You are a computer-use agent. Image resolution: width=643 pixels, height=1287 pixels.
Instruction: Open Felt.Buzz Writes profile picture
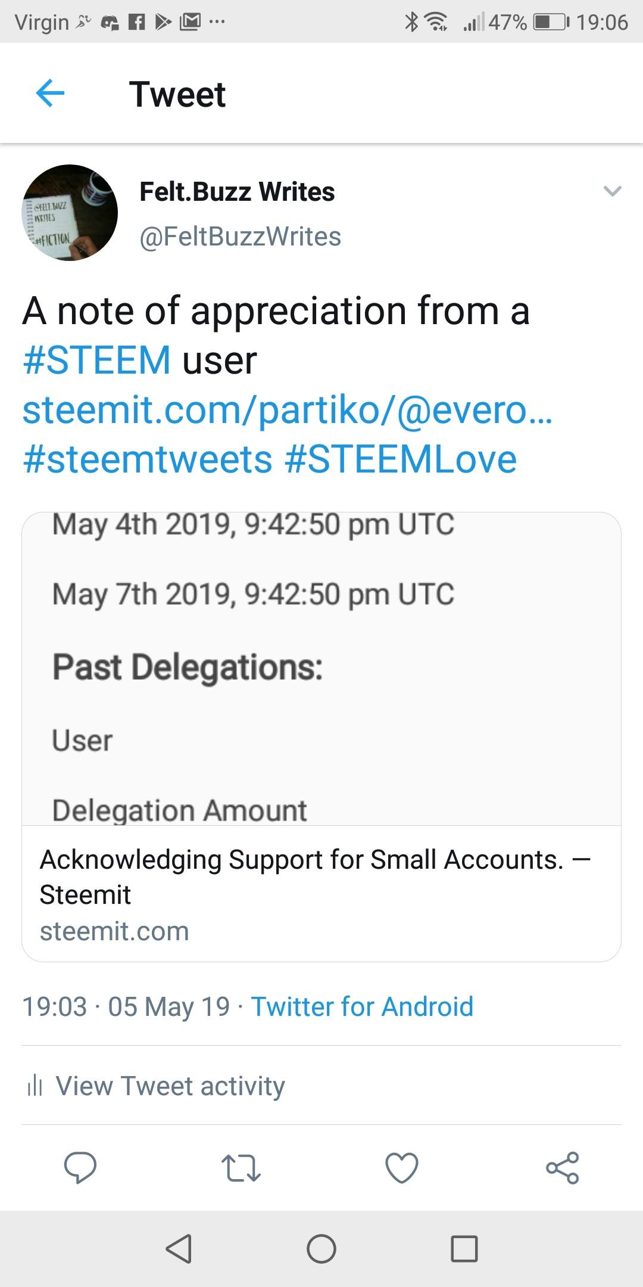[x=70, y=213]
